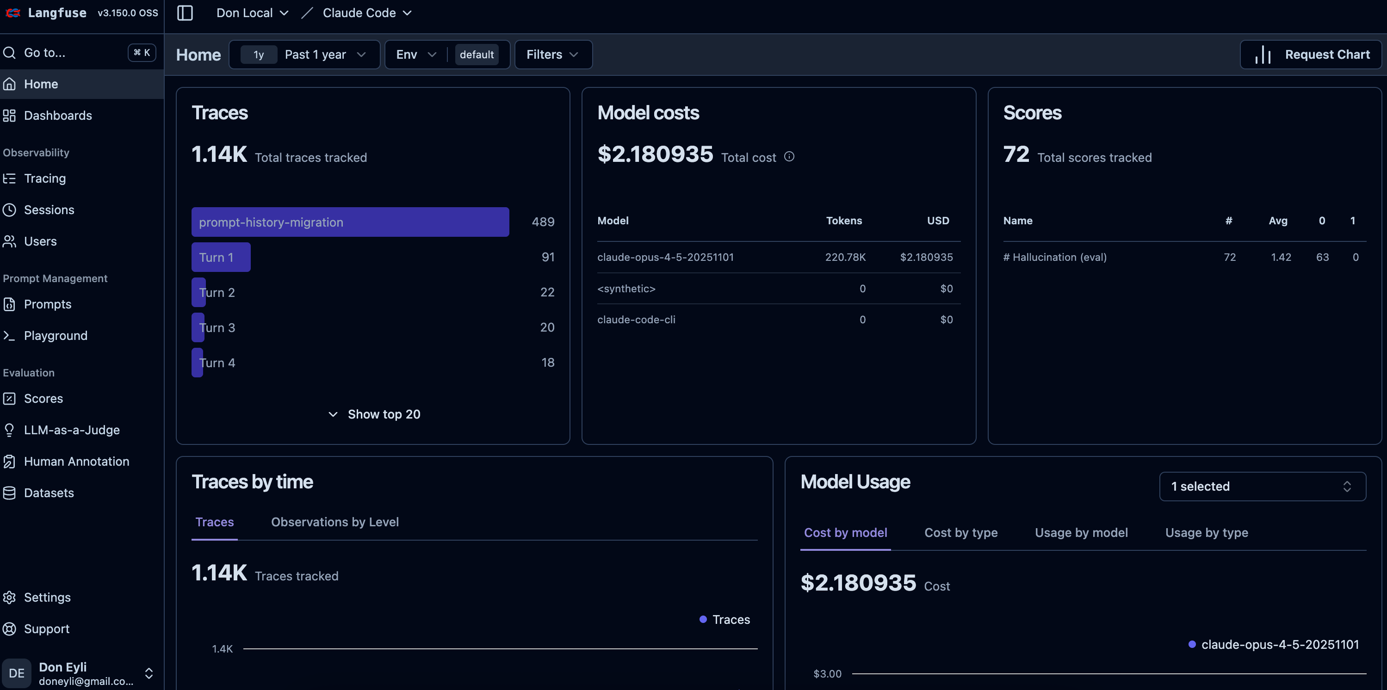Open Sessions via its clock icon
The image size is (1387, 690).
tap(9, 210)
